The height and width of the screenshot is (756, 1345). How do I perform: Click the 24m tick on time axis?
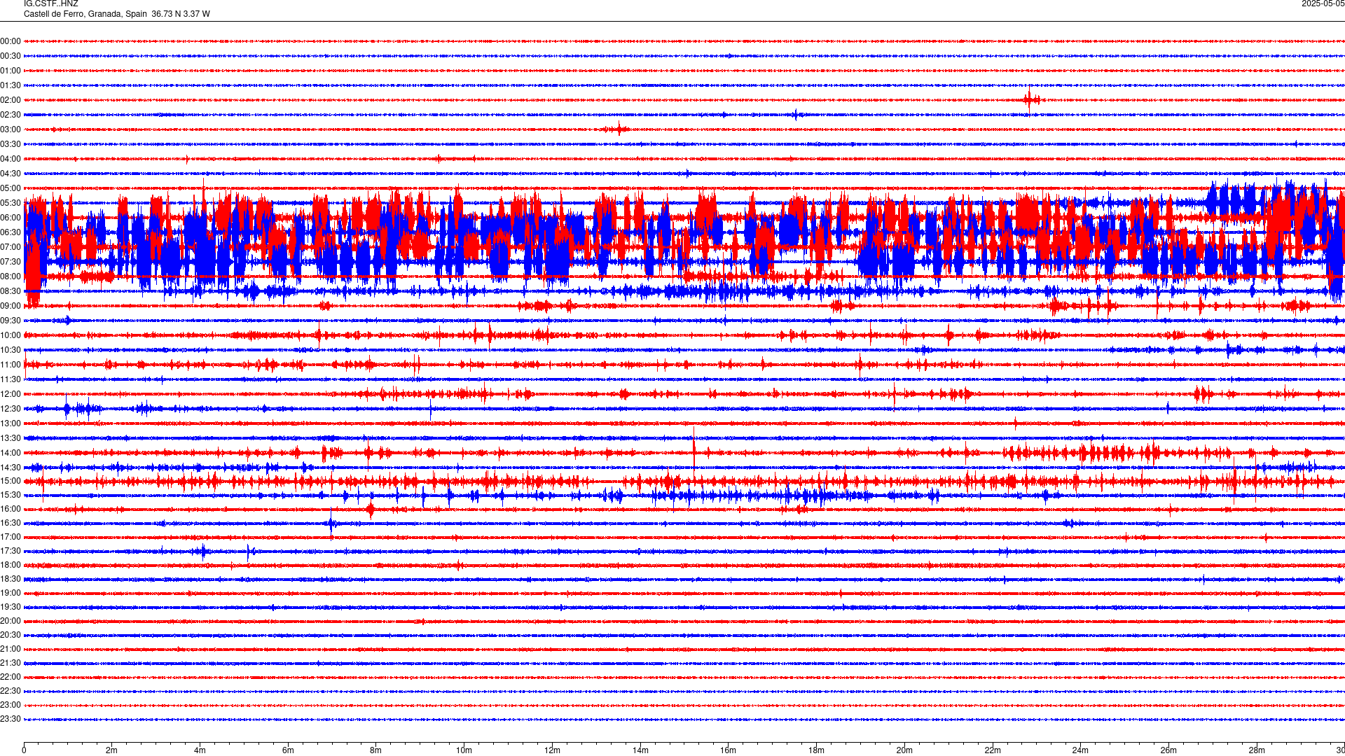(x=1080, y=750)
